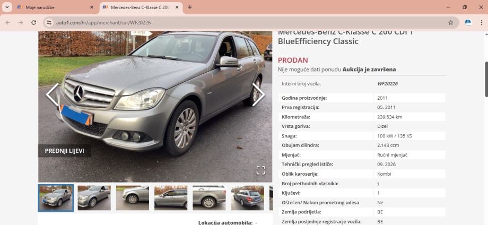Viewport: 488px width, 225px height.
Task: Bookmark this page with the star icon
Action: click(x=451, y=22)
